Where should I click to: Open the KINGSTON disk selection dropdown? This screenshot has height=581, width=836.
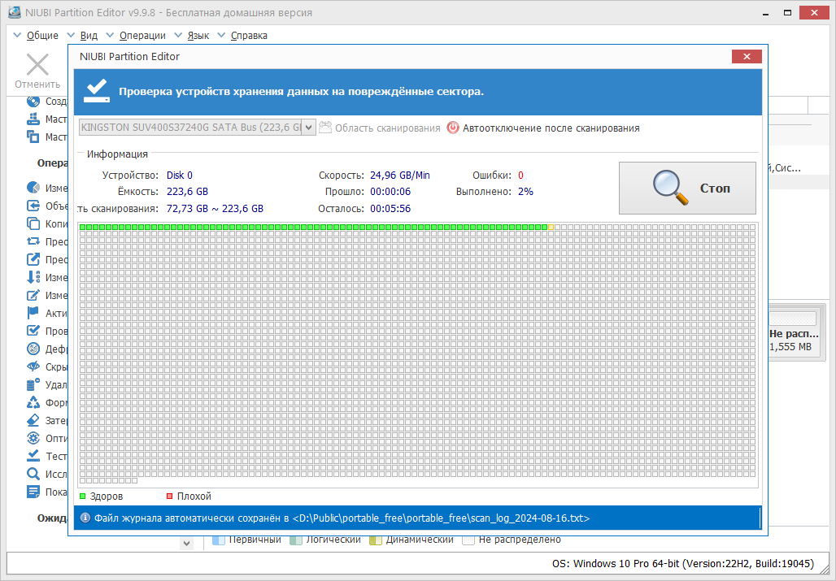309,128
